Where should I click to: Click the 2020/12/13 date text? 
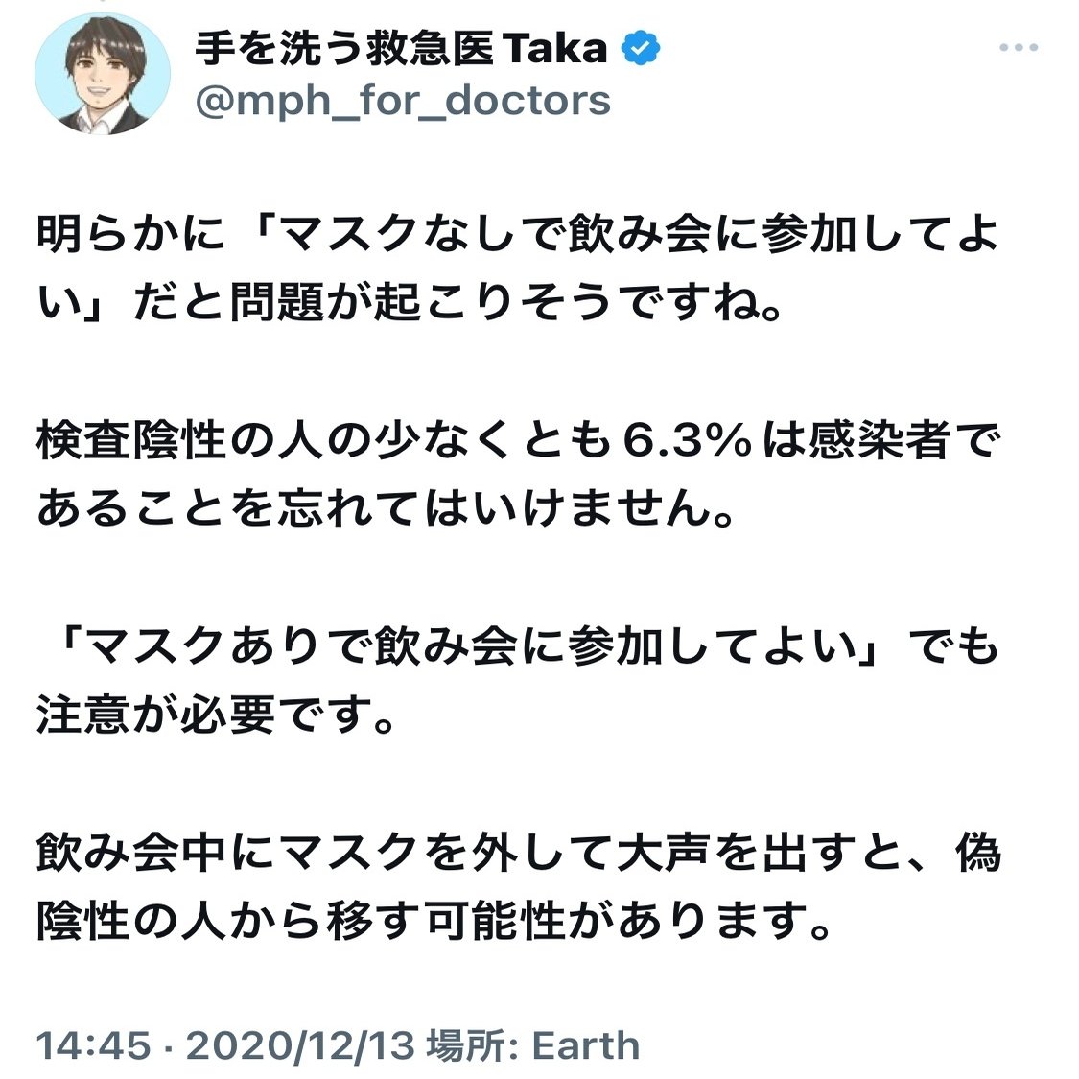coord(300,1046)
